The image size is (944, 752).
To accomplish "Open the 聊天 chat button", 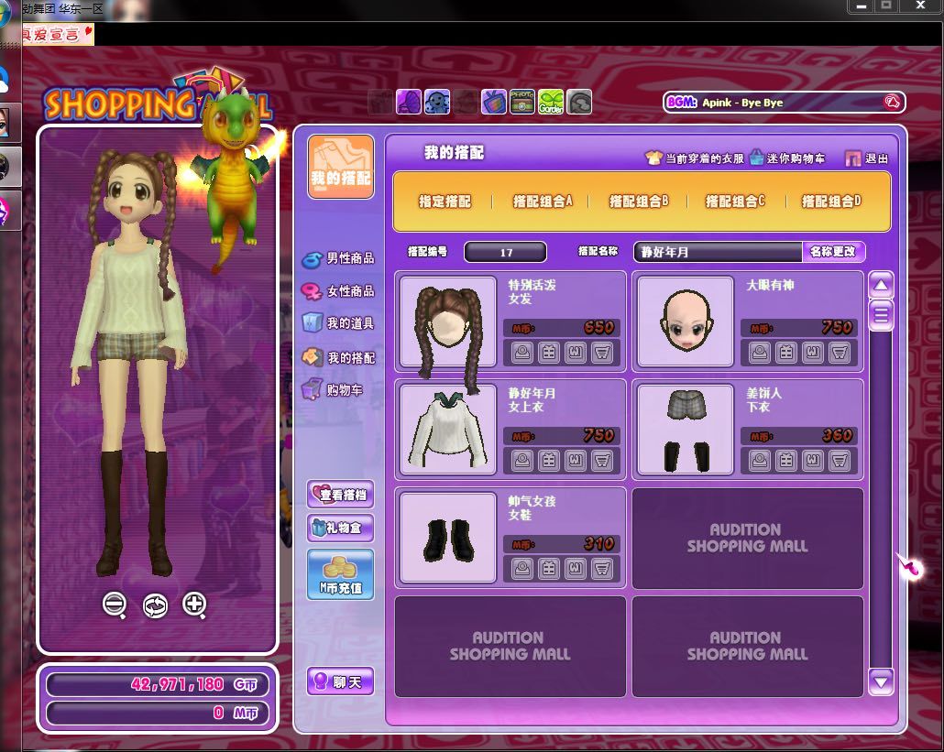I will coord(341,681).
